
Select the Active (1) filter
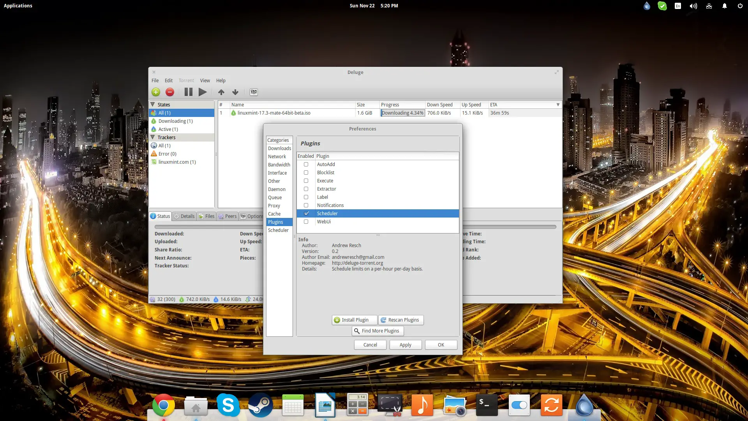[x=182, y=129]
